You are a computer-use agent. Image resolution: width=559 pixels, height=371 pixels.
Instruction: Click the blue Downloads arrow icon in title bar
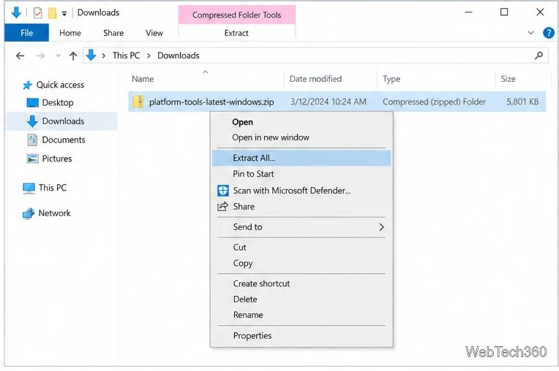pos(16,12)
